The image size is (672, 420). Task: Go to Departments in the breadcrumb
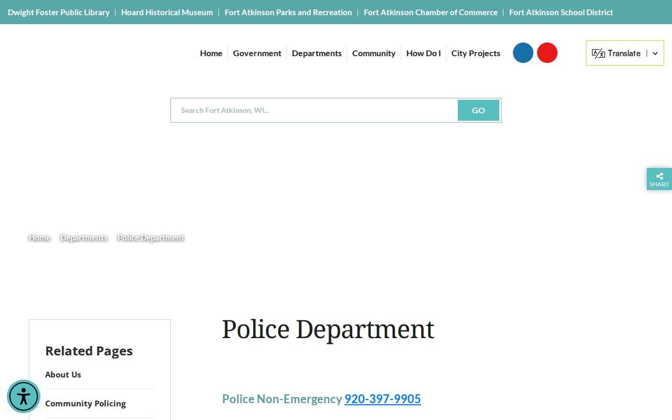[x=84, y=238]
